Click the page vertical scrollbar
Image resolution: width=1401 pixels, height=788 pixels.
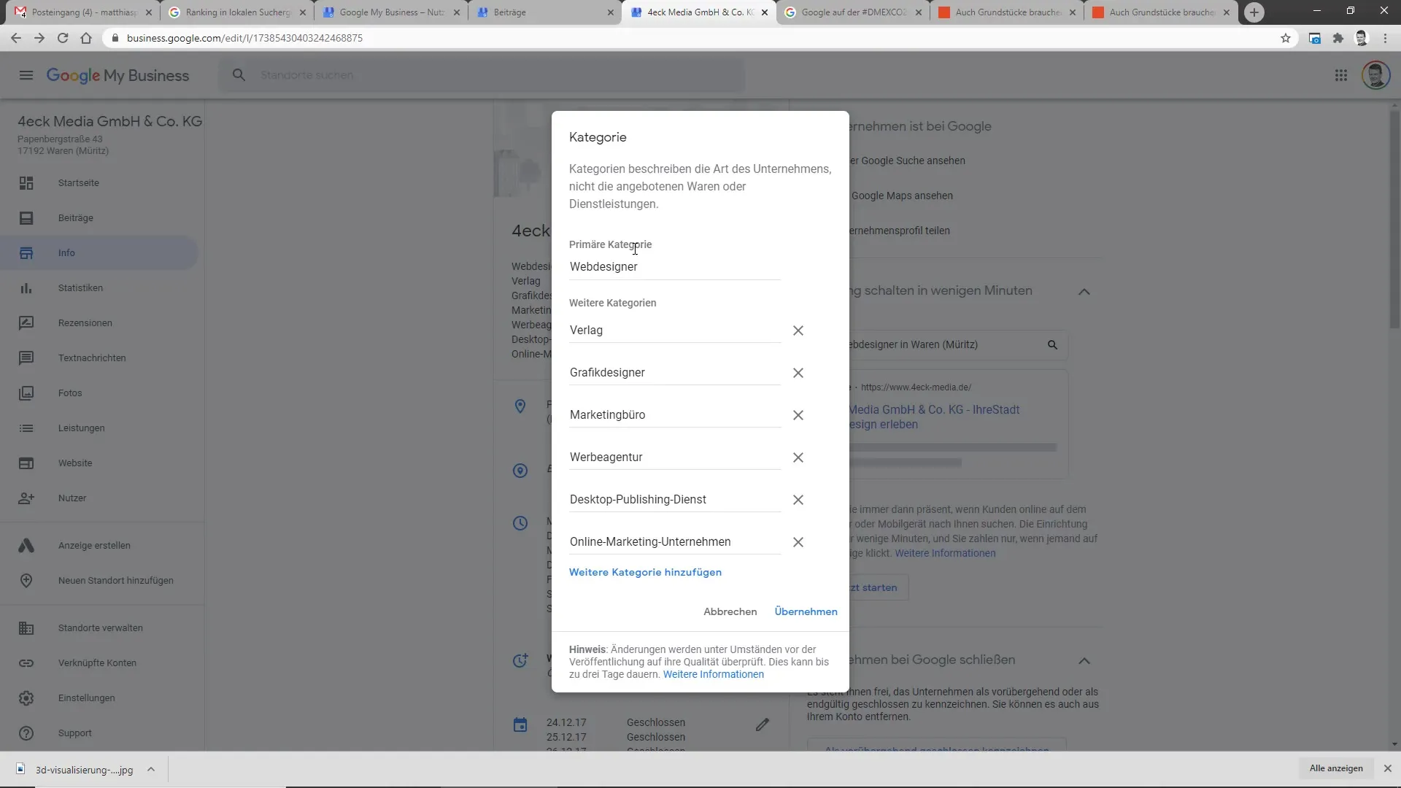(x=1394, y=219)
